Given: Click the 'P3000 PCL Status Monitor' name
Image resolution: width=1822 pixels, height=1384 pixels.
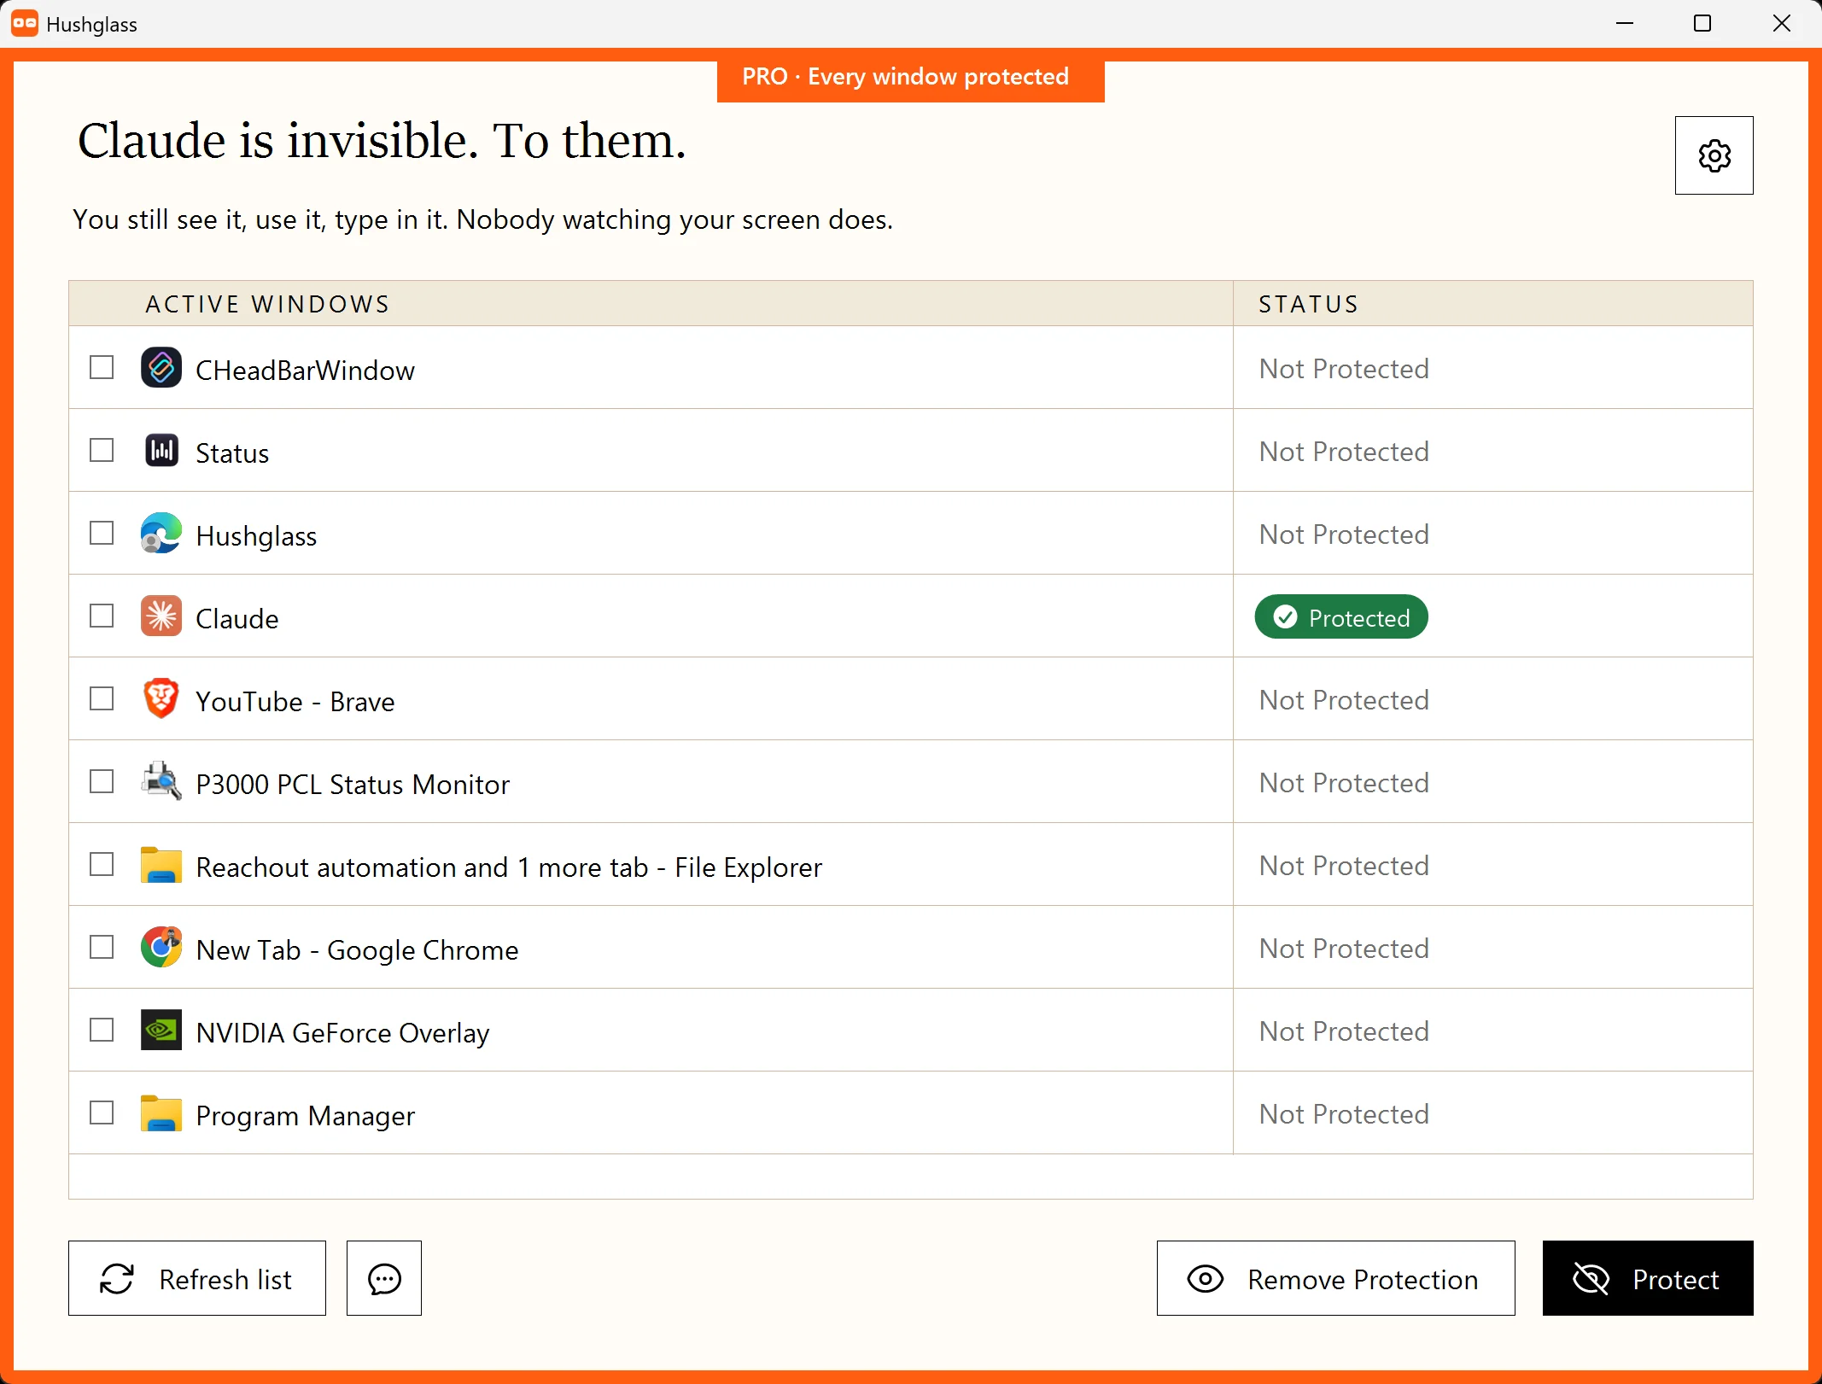Looking at the screenshot, I should (x=353, y=785).
